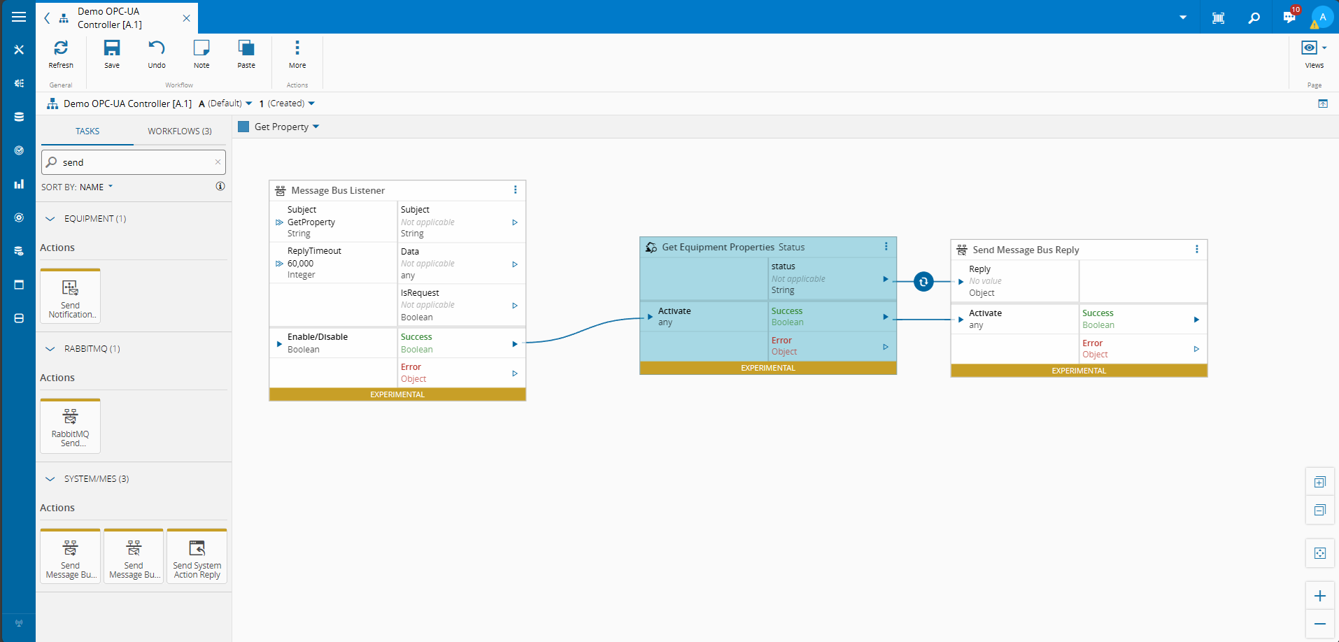Switch to the TASKS tab
The image size is (1339, 642).
click(87, 131)
